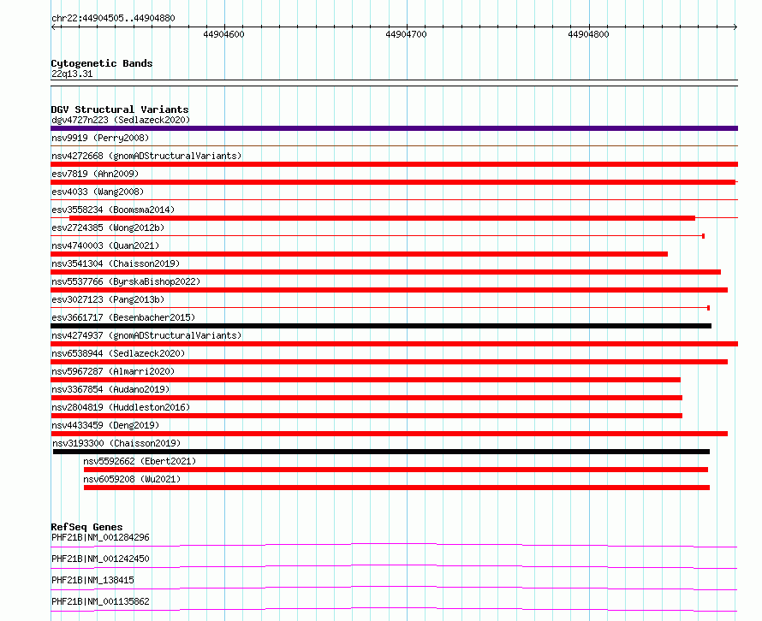Viewport: 762px width, 621px height.
Task: Open PHF21B|NM_001242450 transcript label
Action: point(100,559)
